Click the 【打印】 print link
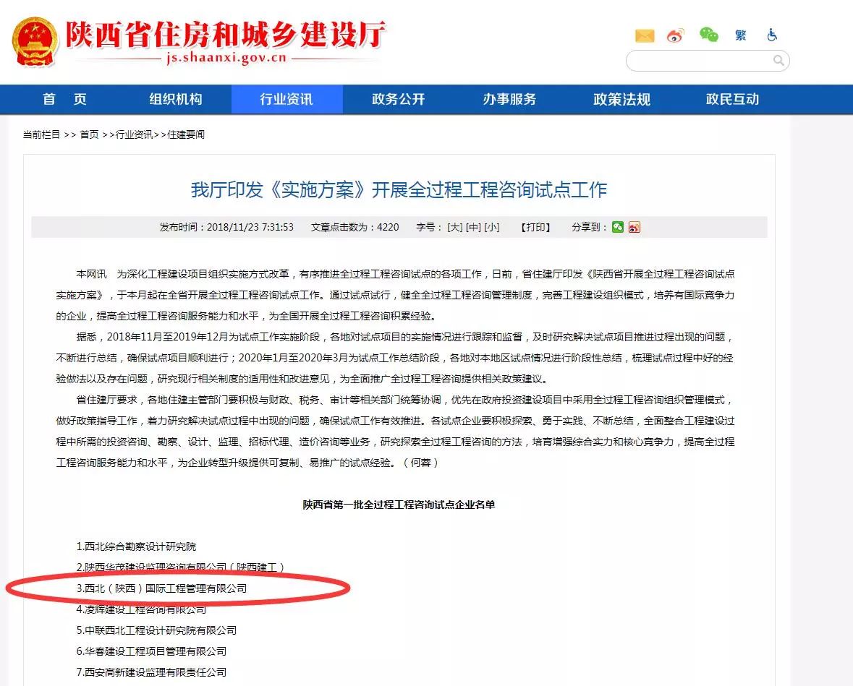This screenshot has height=686, width=853. tap(535, 227)
